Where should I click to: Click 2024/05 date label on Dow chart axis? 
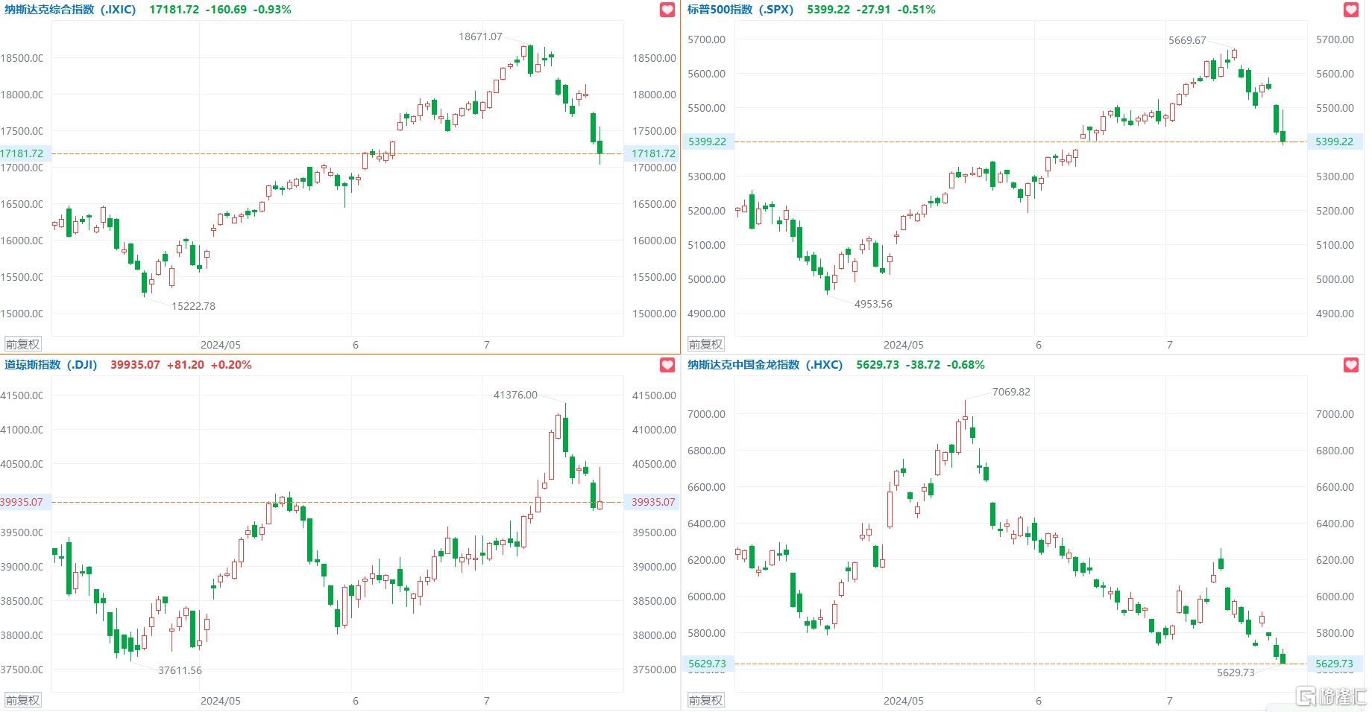(x=221, y=701)
